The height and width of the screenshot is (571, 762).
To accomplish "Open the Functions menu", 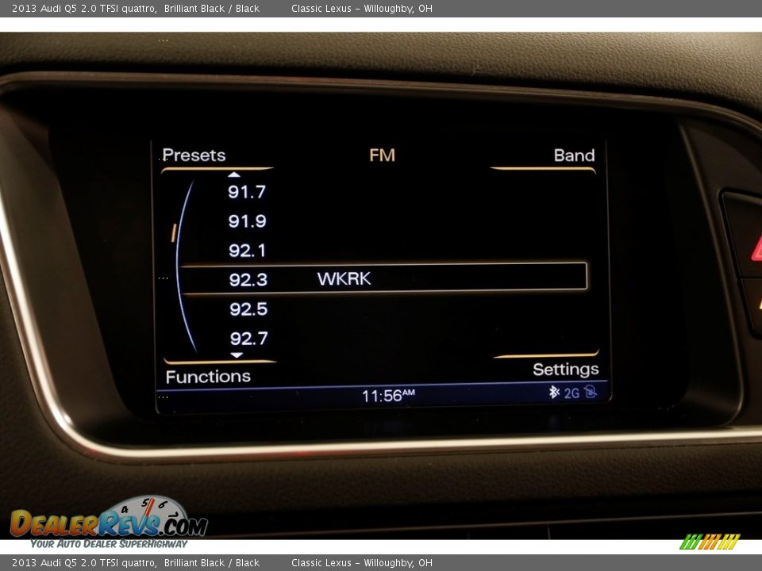I will (208, 377).
